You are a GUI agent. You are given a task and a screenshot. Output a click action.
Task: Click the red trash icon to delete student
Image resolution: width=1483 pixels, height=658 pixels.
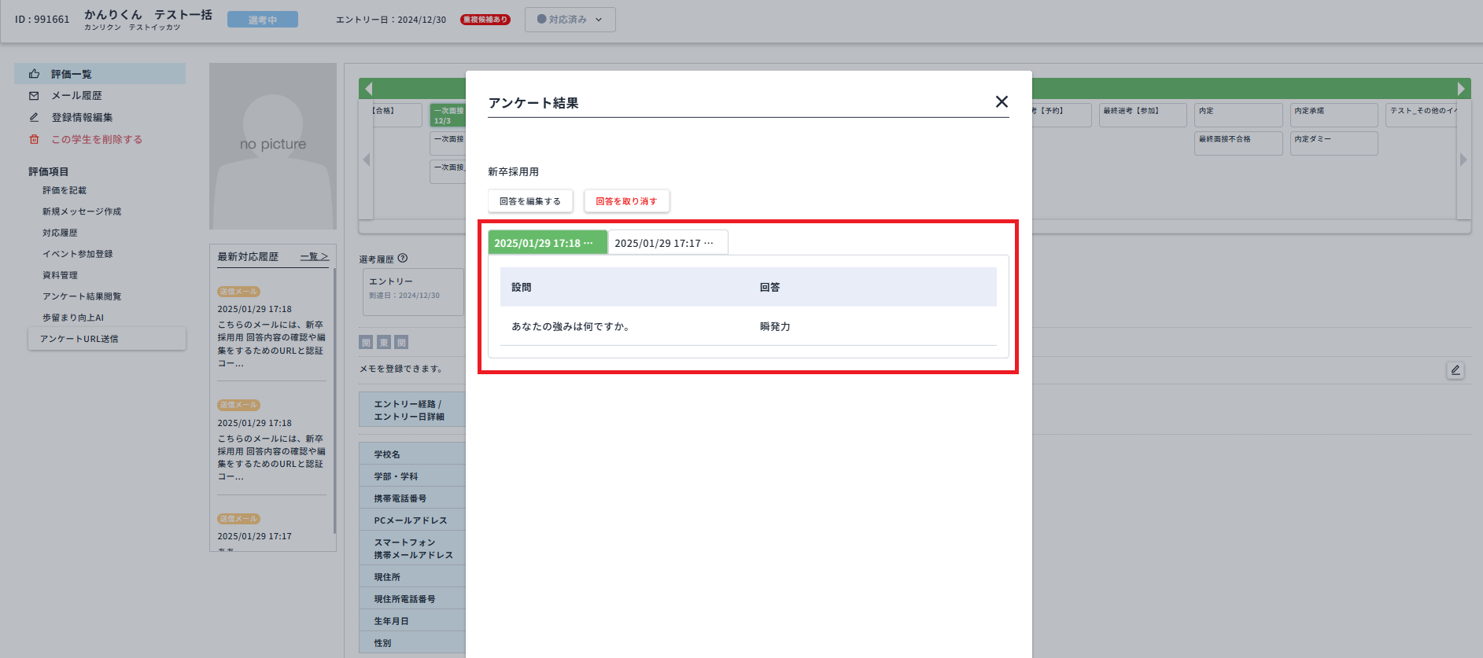[34, 139]
